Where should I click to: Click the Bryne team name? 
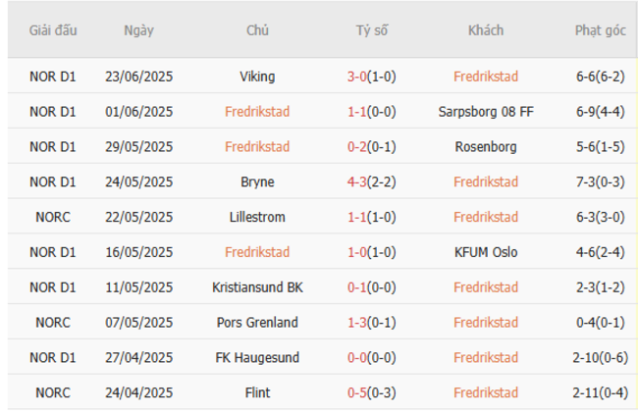pos(257,181)
